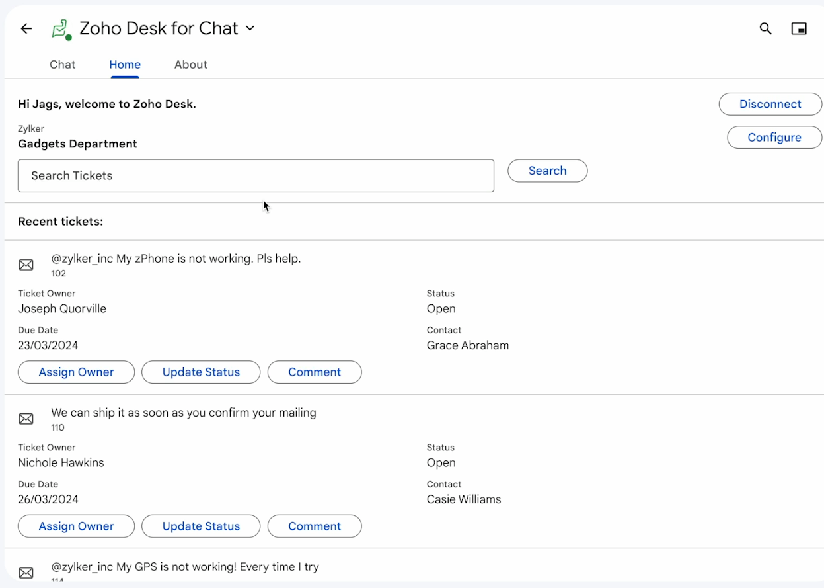Select the Home tab
This screenshot has height=588, width=824.
click(x=125, y=65)
